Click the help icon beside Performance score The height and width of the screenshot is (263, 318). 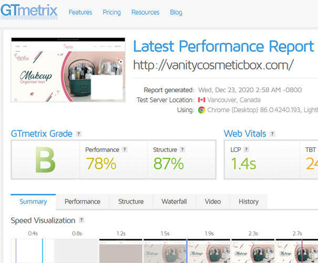(x=125, y=149)
